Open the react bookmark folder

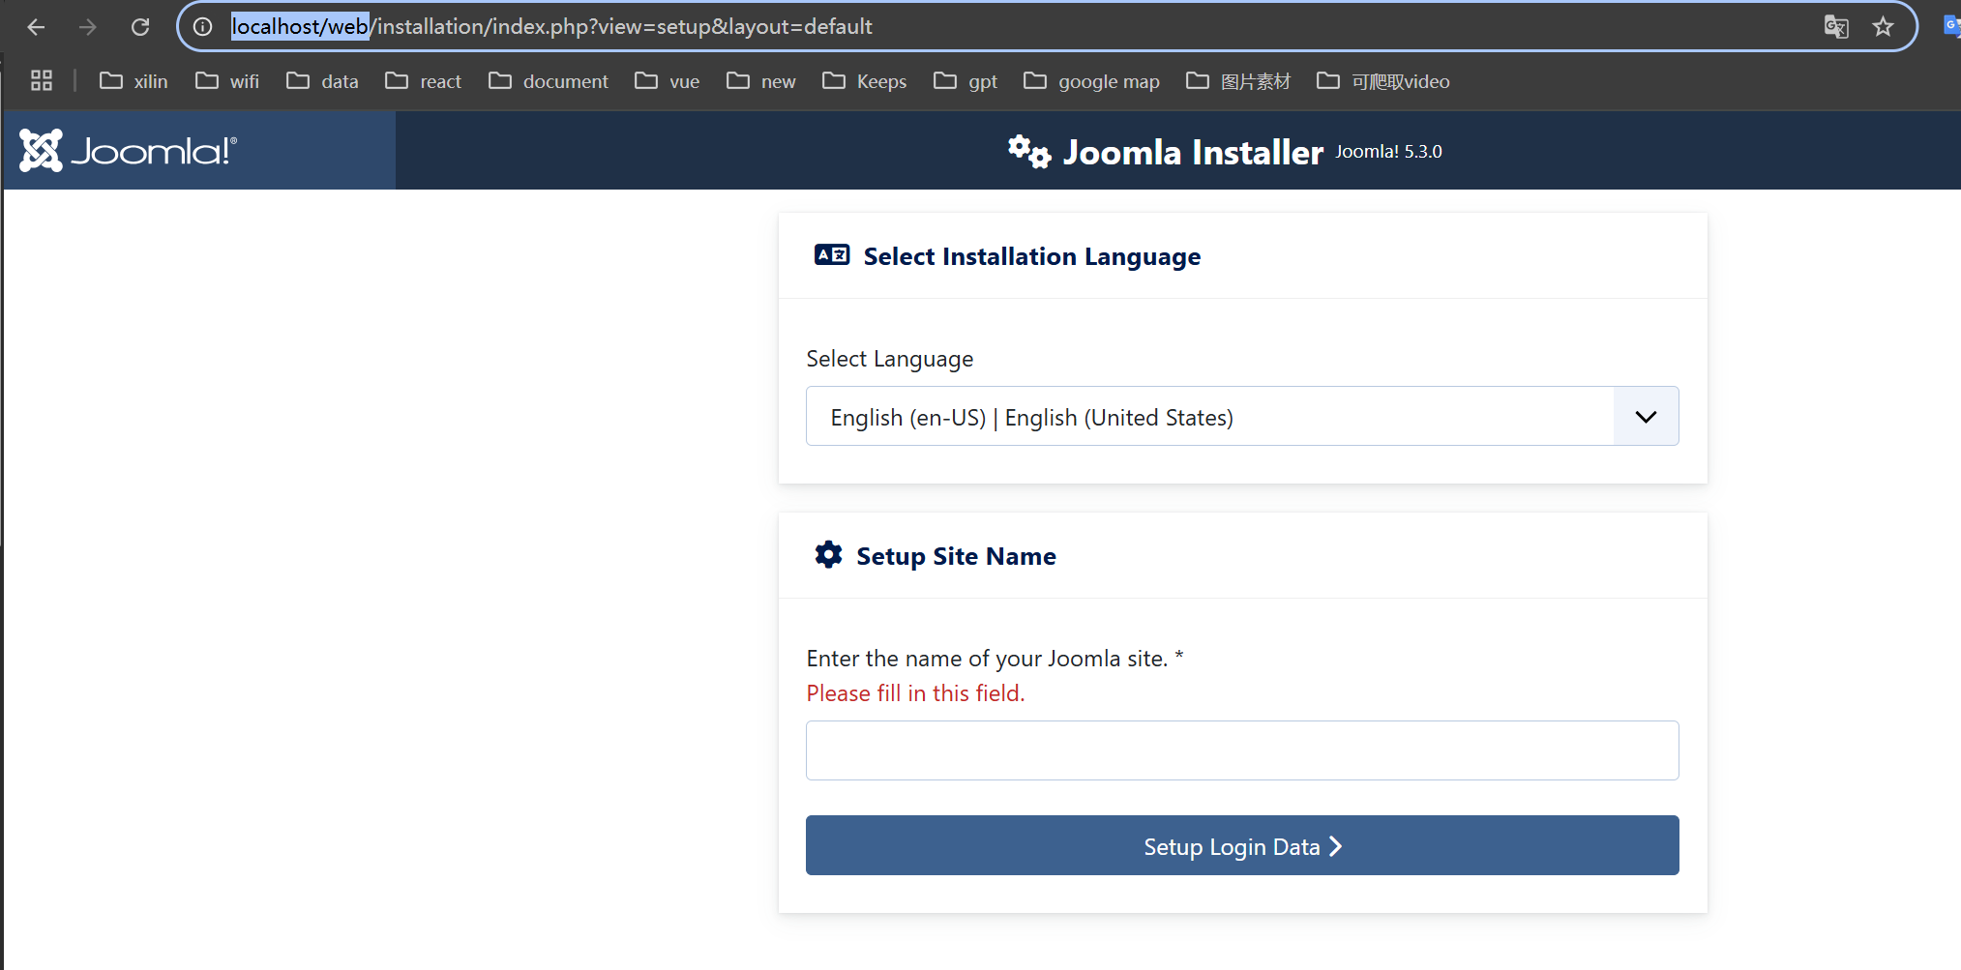423,81
